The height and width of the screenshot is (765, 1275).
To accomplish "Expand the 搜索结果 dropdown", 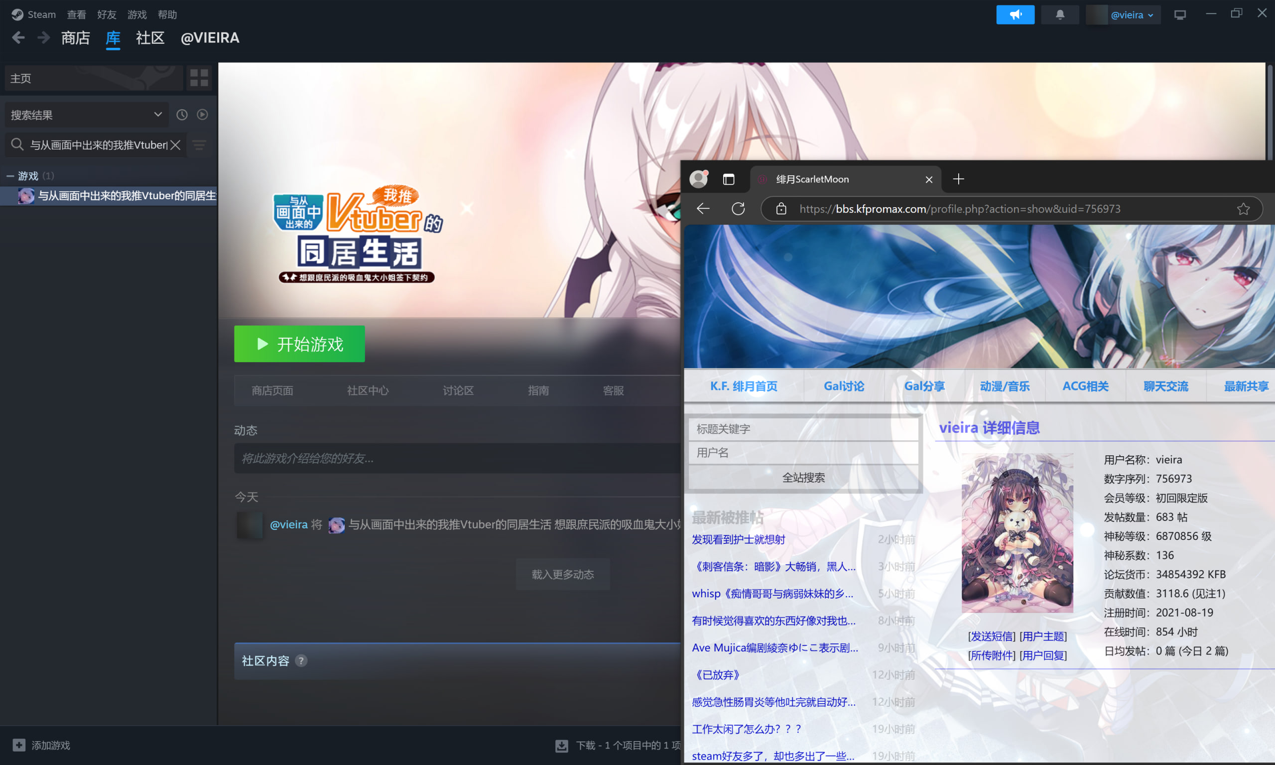I will (158, 115).
